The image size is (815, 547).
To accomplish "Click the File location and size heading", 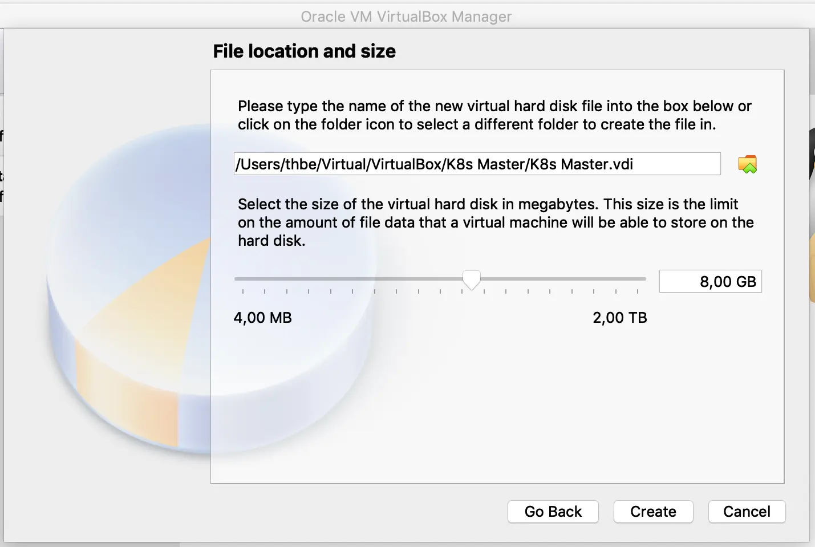I will point(304,51).
